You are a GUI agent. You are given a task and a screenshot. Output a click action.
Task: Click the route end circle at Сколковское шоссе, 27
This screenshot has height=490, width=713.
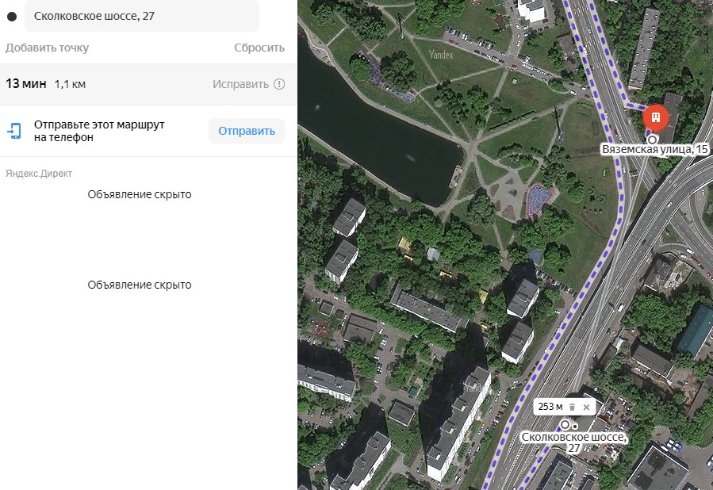coord(565,424)
